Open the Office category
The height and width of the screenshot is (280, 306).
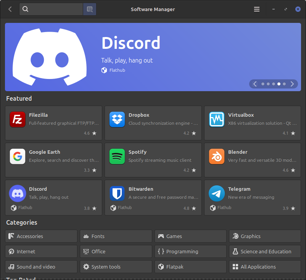116,251
